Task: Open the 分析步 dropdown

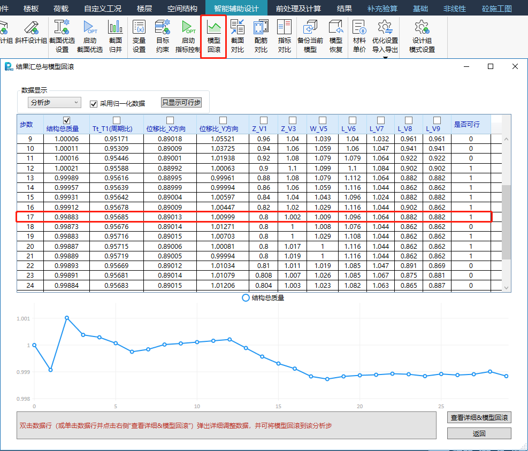Action: click(55, 102)
